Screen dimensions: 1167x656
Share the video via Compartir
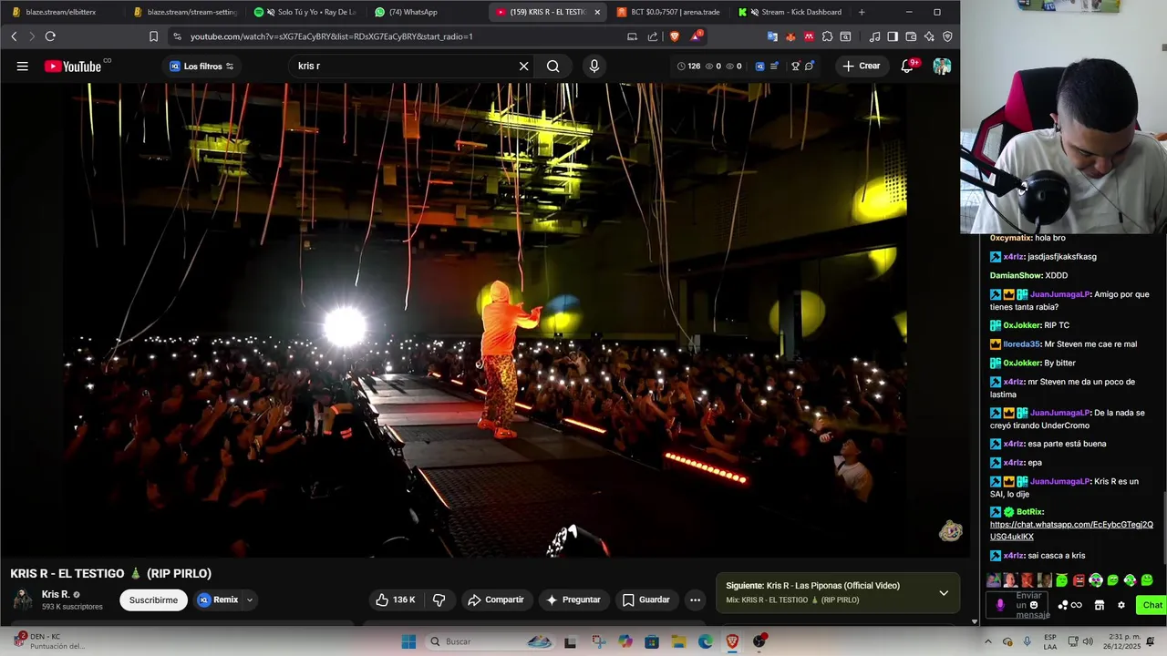tap(496, 600)
